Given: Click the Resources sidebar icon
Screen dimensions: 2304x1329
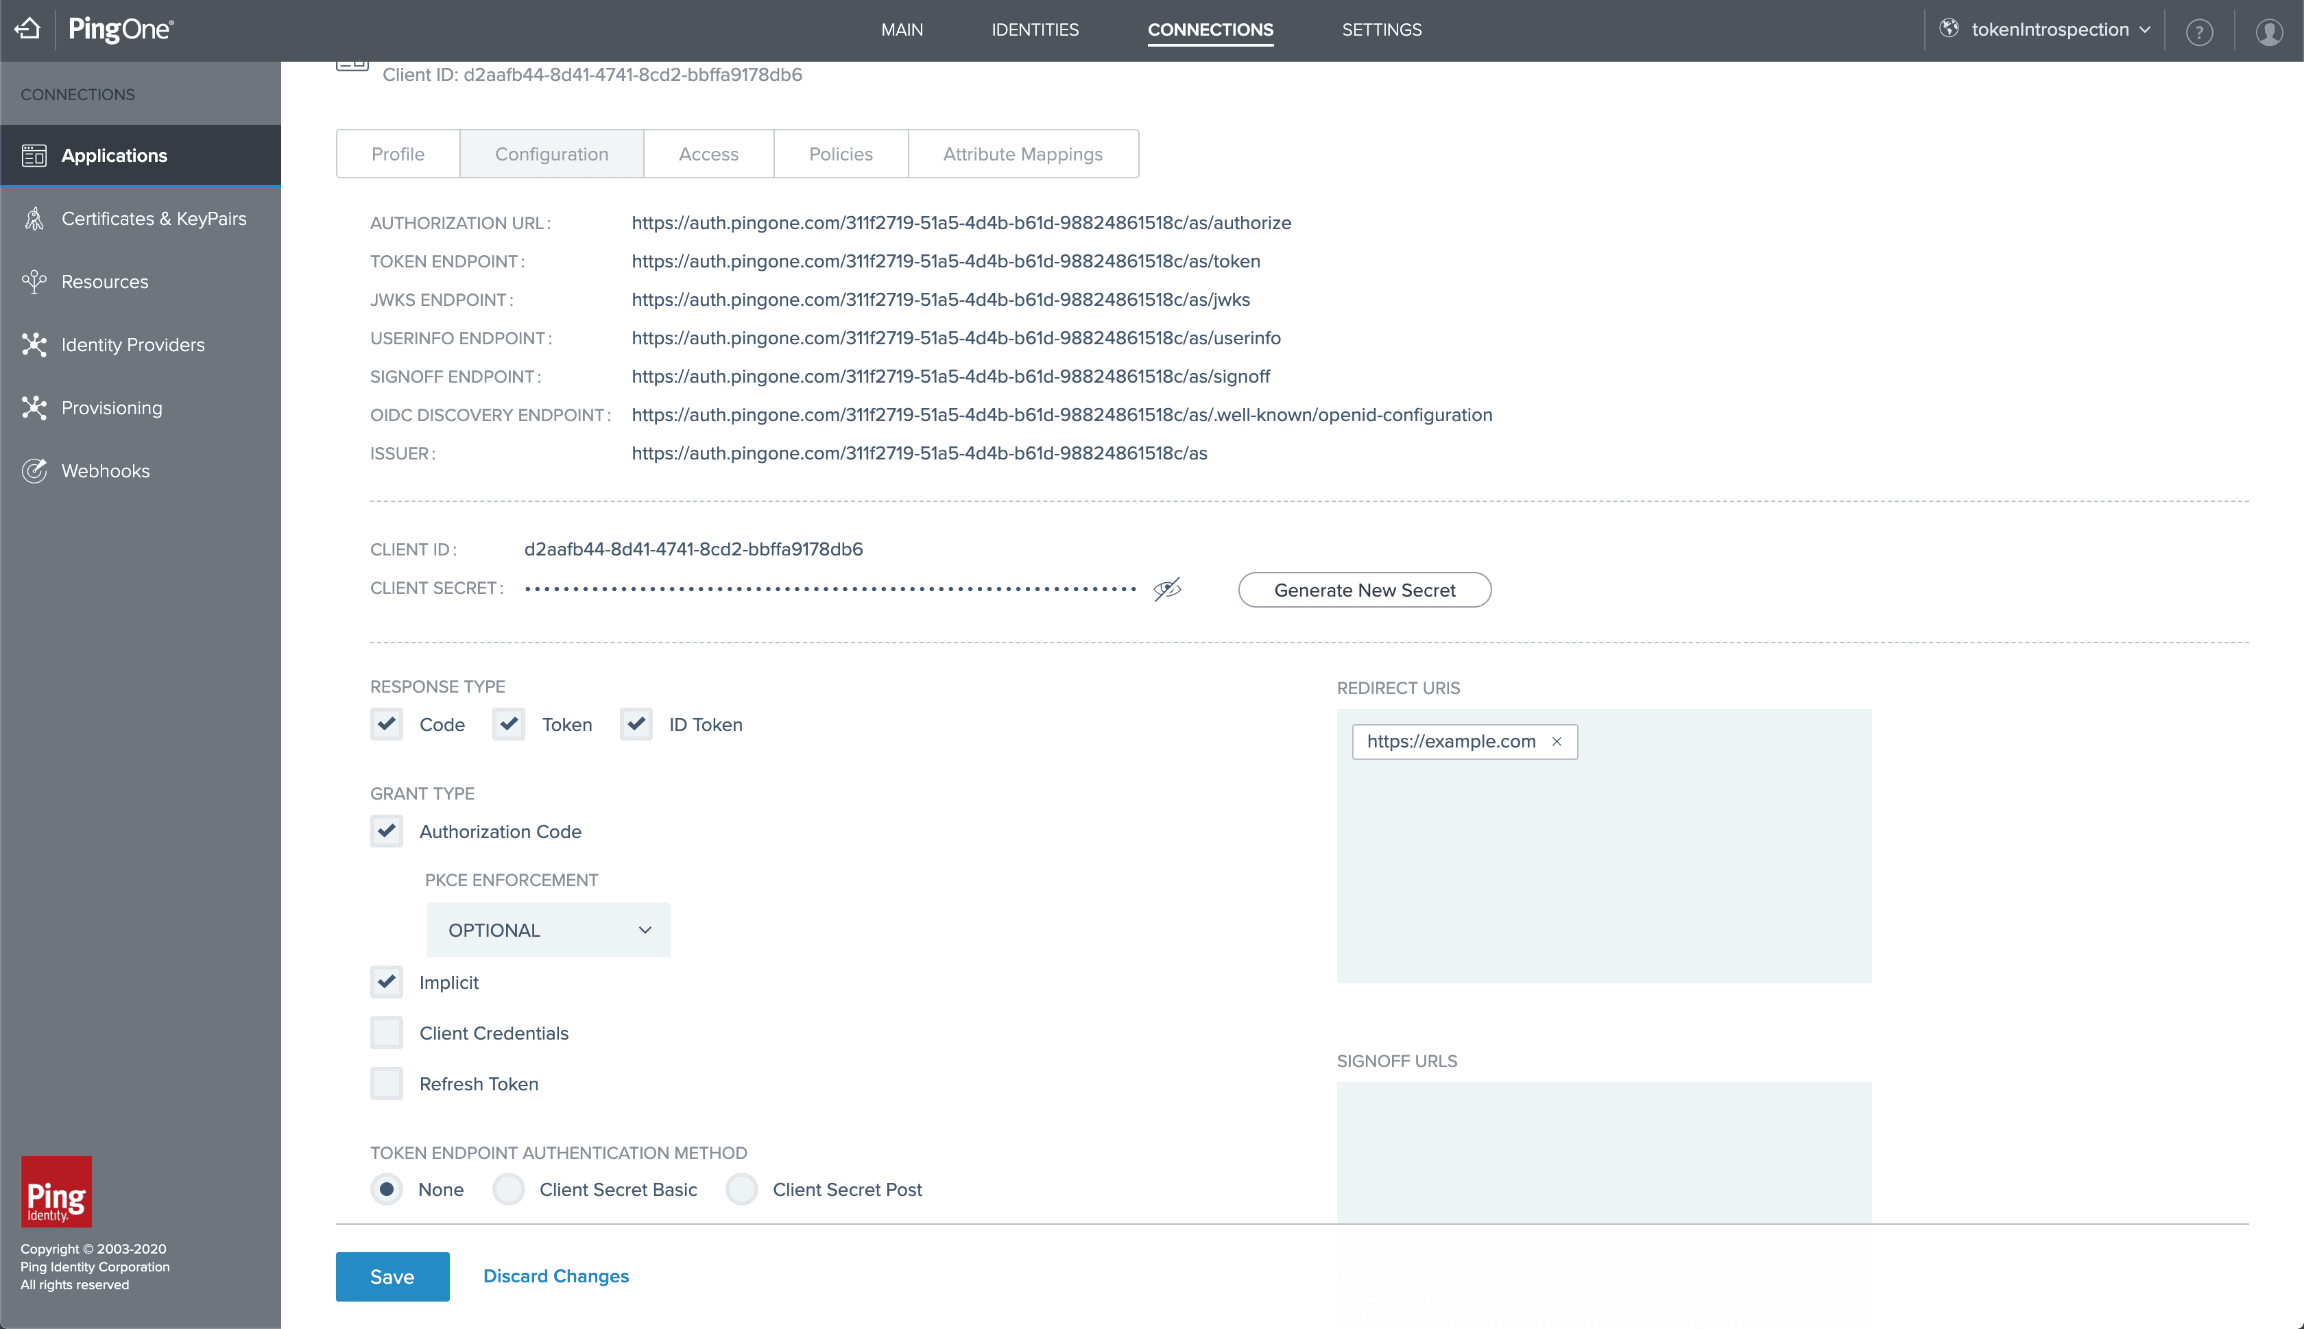Looking at the screenshot, I should click(x=34, y=282).
